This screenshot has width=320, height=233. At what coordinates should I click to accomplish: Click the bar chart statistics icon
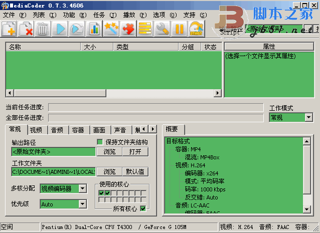click(94, 29)
